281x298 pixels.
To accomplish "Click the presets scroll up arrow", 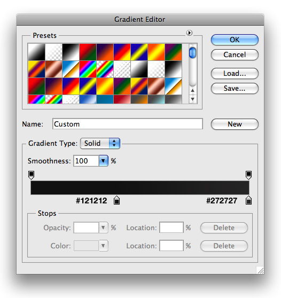I will 193,90.
